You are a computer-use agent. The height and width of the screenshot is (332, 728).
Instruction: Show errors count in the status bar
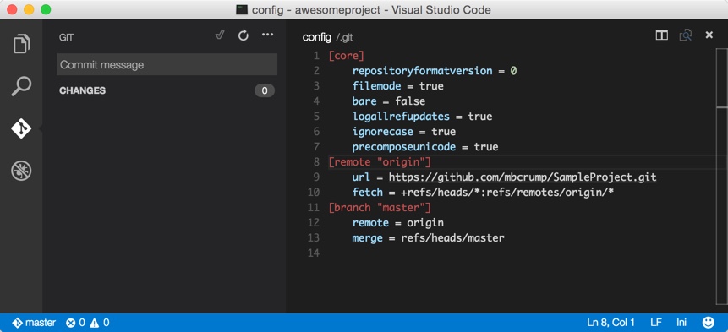coord(76,323)
